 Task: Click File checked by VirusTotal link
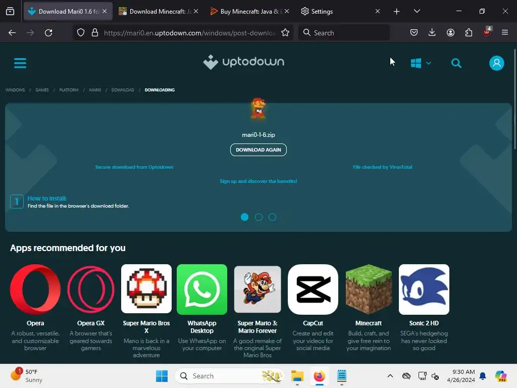tap(383, 167)
